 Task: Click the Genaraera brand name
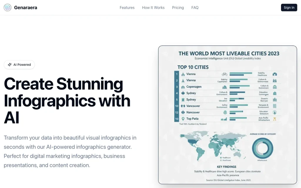pos(26,7)
